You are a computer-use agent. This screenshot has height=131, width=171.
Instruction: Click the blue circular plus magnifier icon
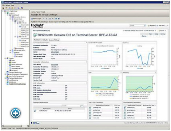[x=16, y=113]
